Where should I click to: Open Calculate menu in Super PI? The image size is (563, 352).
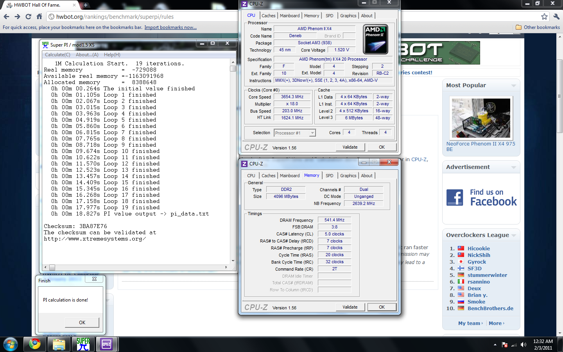tap(57, 55)
